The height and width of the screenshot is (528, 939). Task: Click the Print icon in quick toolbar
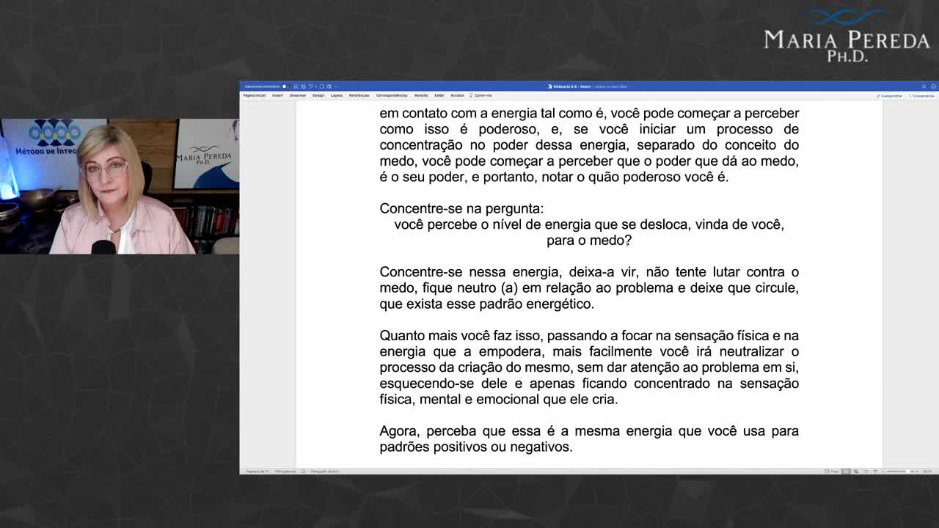329,87
